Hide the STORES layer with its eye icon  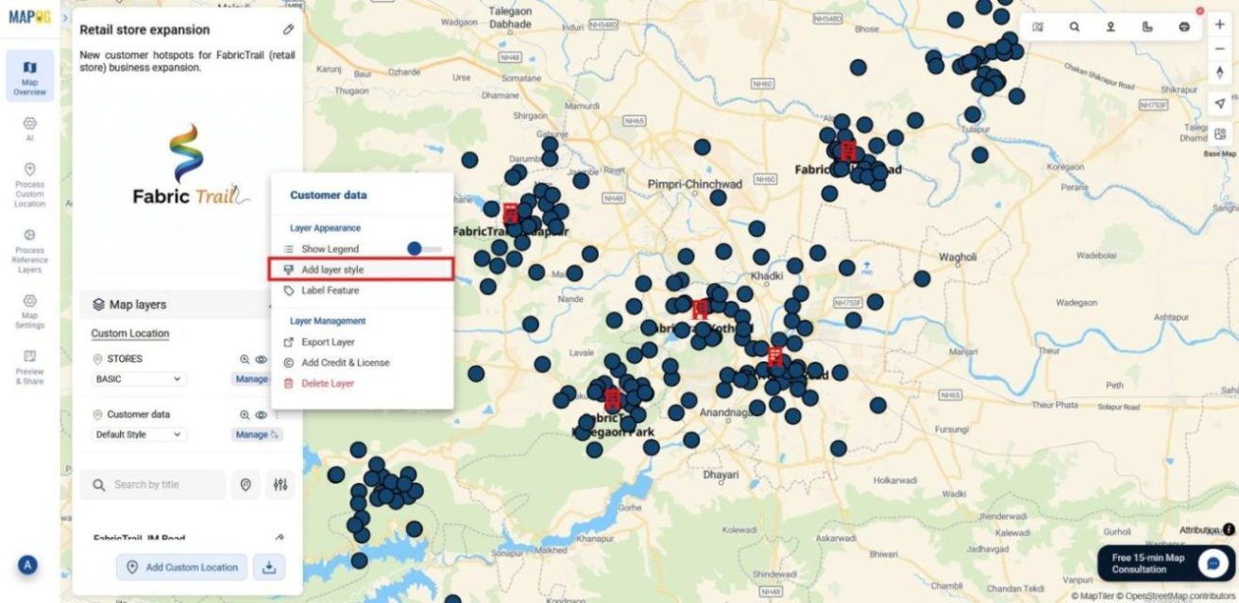(263, 359)
